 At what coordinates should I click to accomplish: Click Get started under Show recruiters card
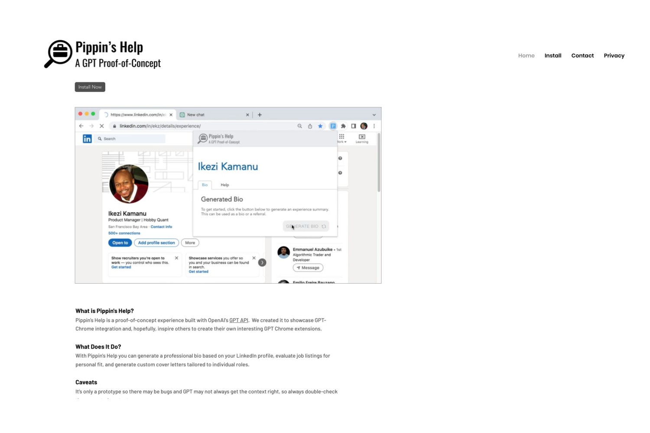(x=121, y=267)
